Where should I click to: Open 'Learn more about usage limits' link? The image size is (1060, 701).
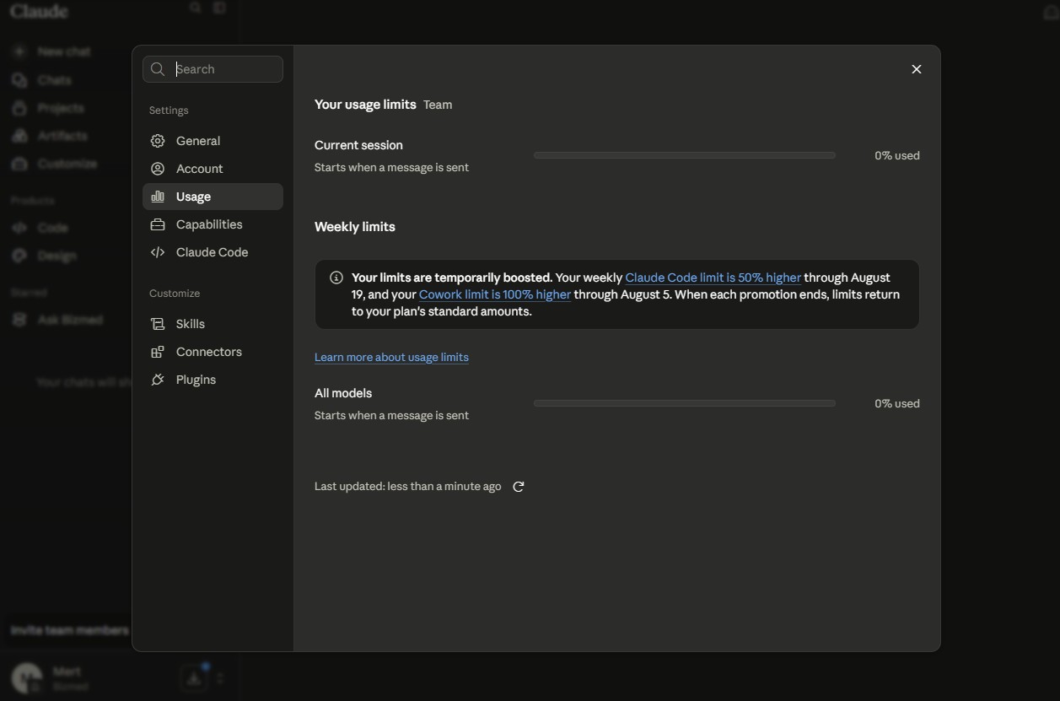coord(391,357)
